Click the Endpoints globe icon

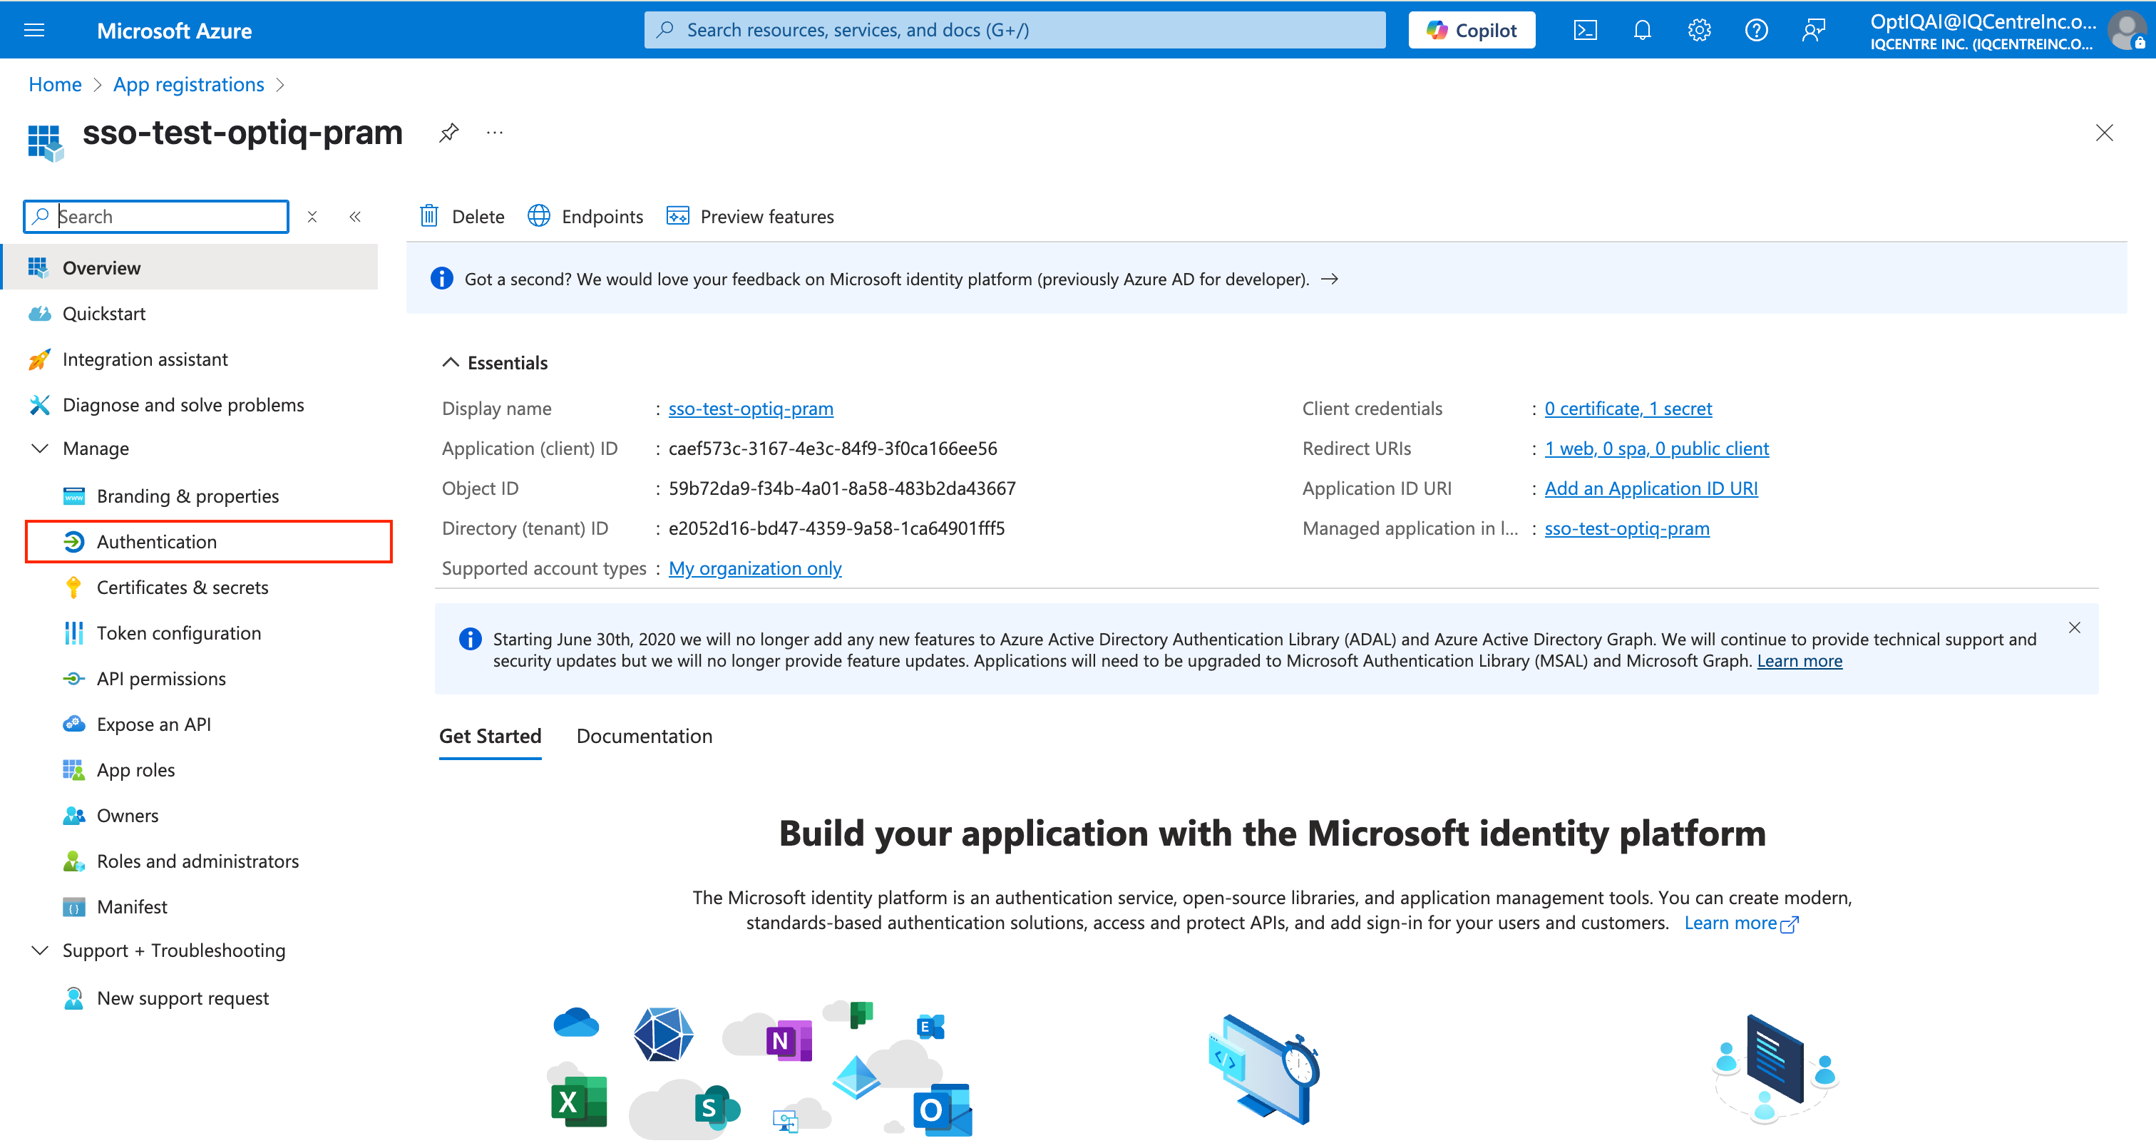(539, 216)
